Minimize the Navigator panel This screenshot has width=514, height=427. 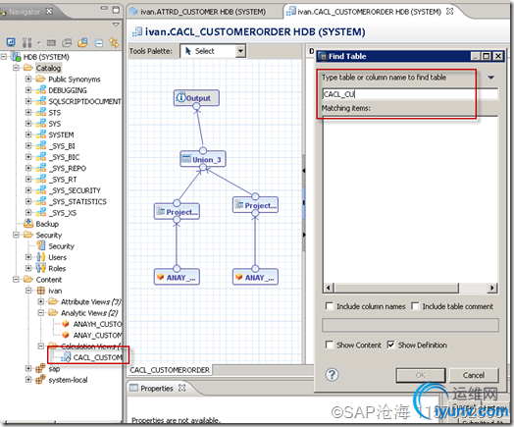[x=104, y=8]
